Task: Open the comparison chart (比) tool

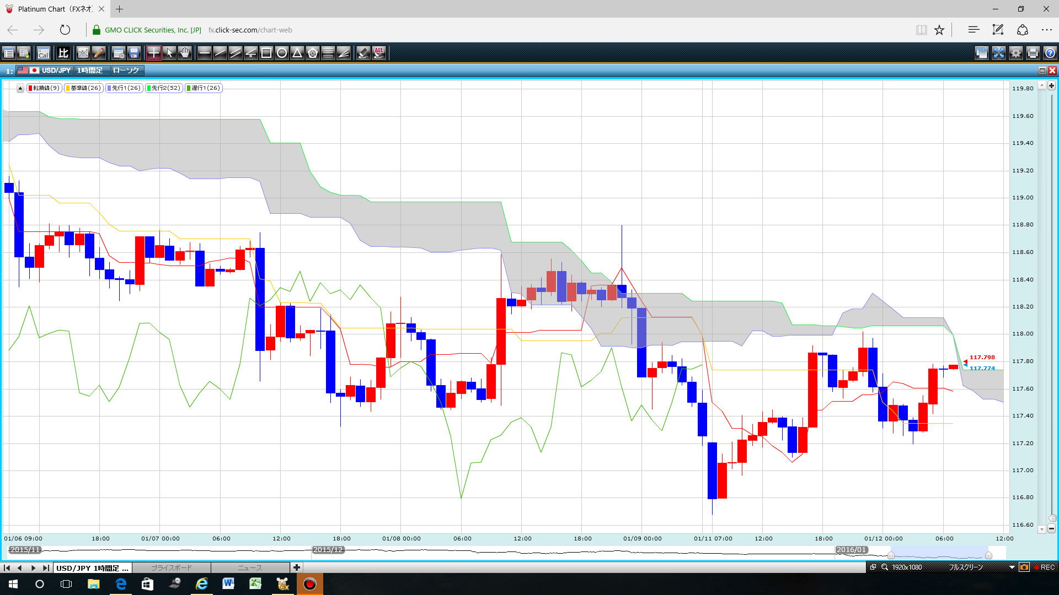Action: point(63,53)
